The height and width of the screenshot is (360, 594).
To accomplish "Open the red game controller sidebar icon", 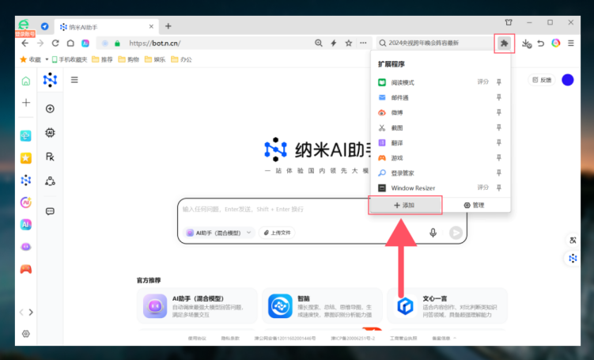I will pyautogui.click(x=26, y=269).
